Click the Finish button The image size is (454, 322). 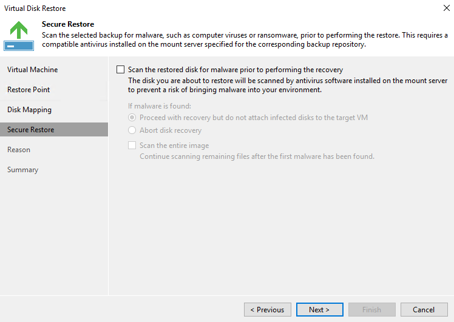tap(372, 309)
